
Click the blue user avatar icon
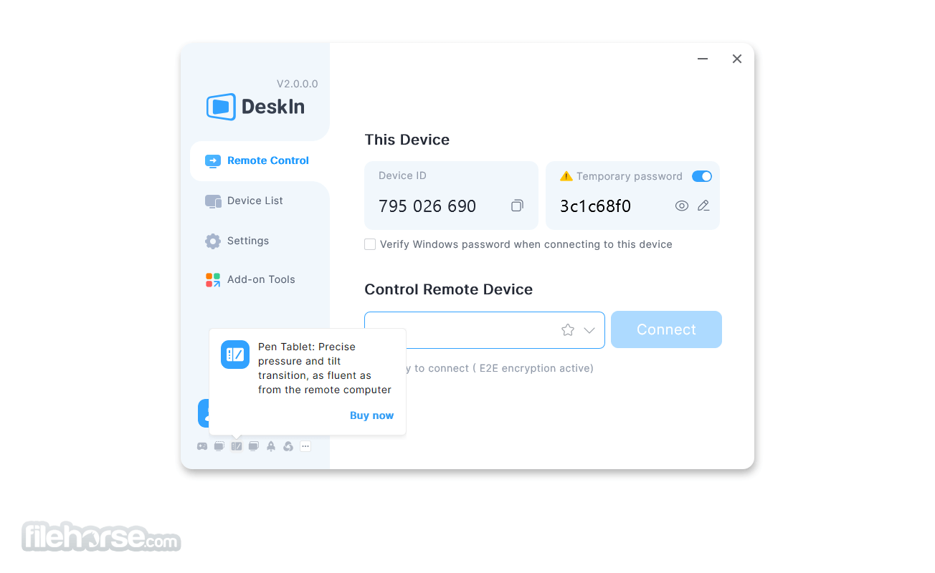(x=204, y=413)
